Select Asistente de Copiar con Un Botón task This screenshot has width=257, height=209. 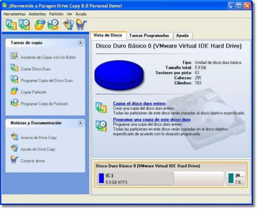click(48, 57)
